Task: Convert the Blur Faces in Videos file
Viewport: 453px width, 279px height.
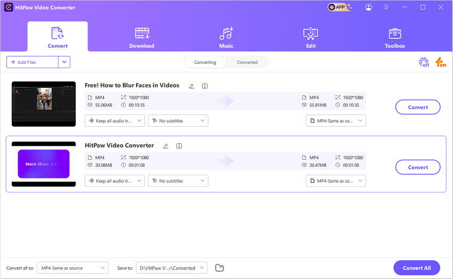Action: [418, 107]
